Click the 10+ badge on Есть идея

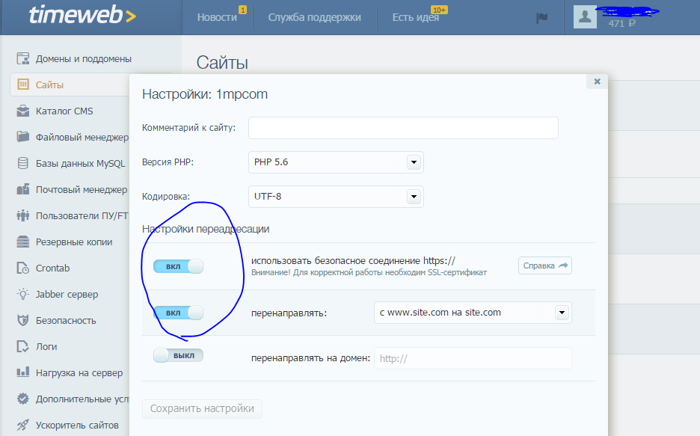[x=439, y=10]
